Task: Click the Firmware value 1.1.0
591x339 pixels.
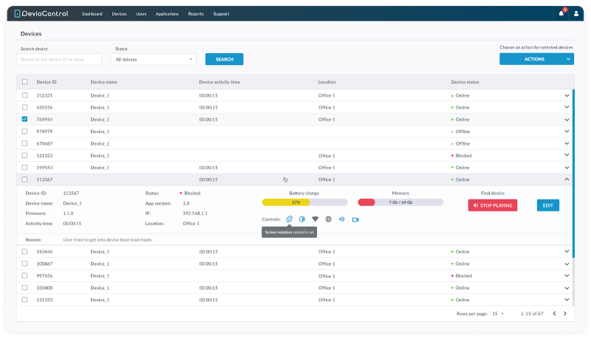Action: 68,213
